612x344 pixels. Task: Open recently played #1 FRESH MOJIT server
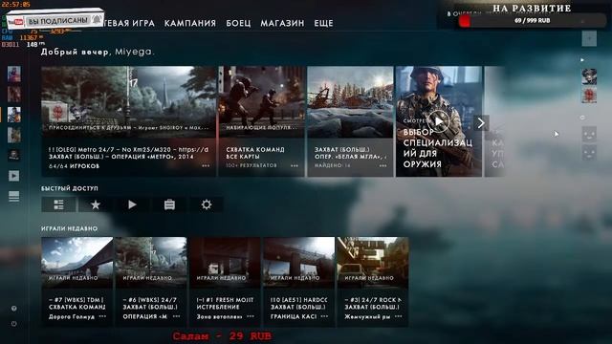coord(225,282)
